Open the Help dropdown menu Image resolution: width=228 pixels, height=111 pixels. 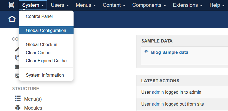(217, 5)
